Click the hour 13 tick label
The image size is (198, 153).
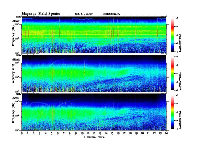pyautogui.click(x=100, y=133)
